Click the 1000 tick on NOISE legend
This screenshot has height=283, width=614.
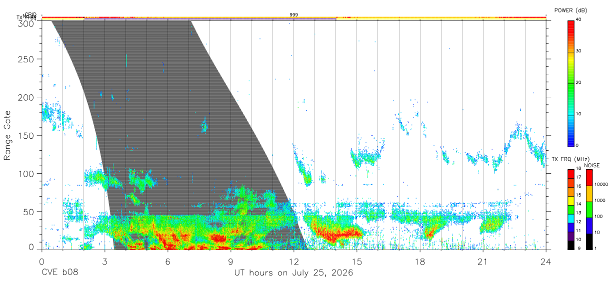pyautogui.click(x=600, y=200)
